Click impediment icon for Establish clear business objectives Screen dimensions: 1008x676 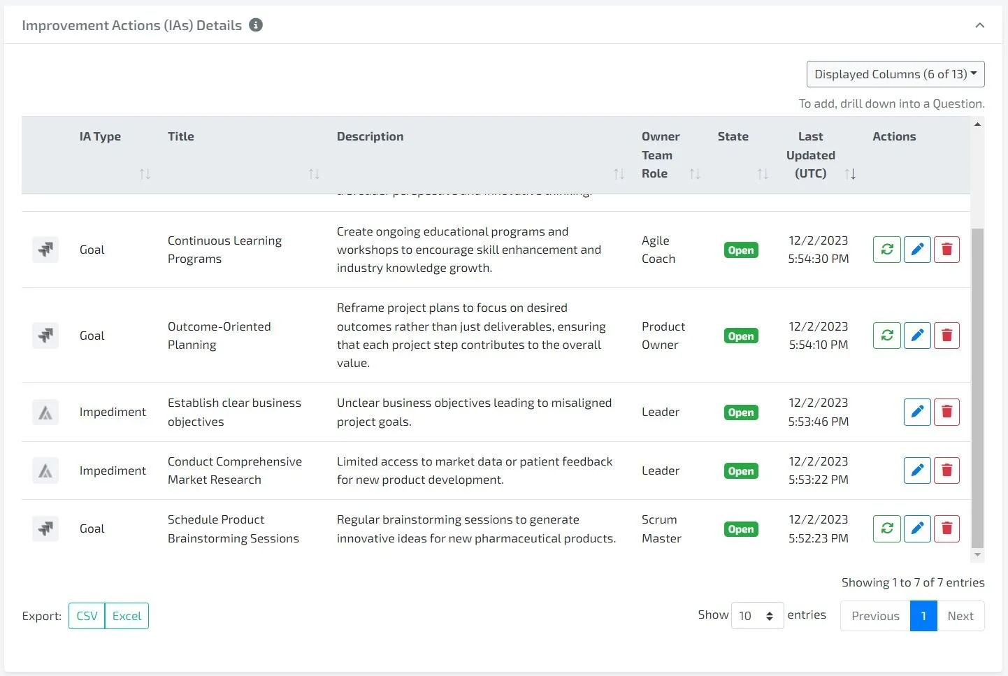[45, 412]
